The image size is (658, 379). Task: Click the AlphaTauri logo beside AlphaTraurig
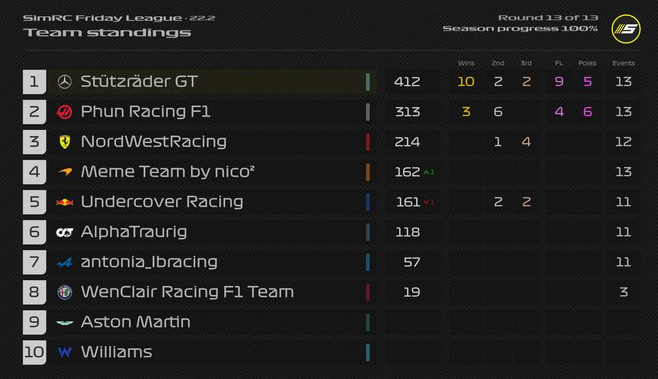click(64, 232)
